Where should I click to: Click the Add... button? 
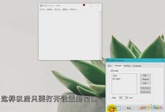click(145, 75)
